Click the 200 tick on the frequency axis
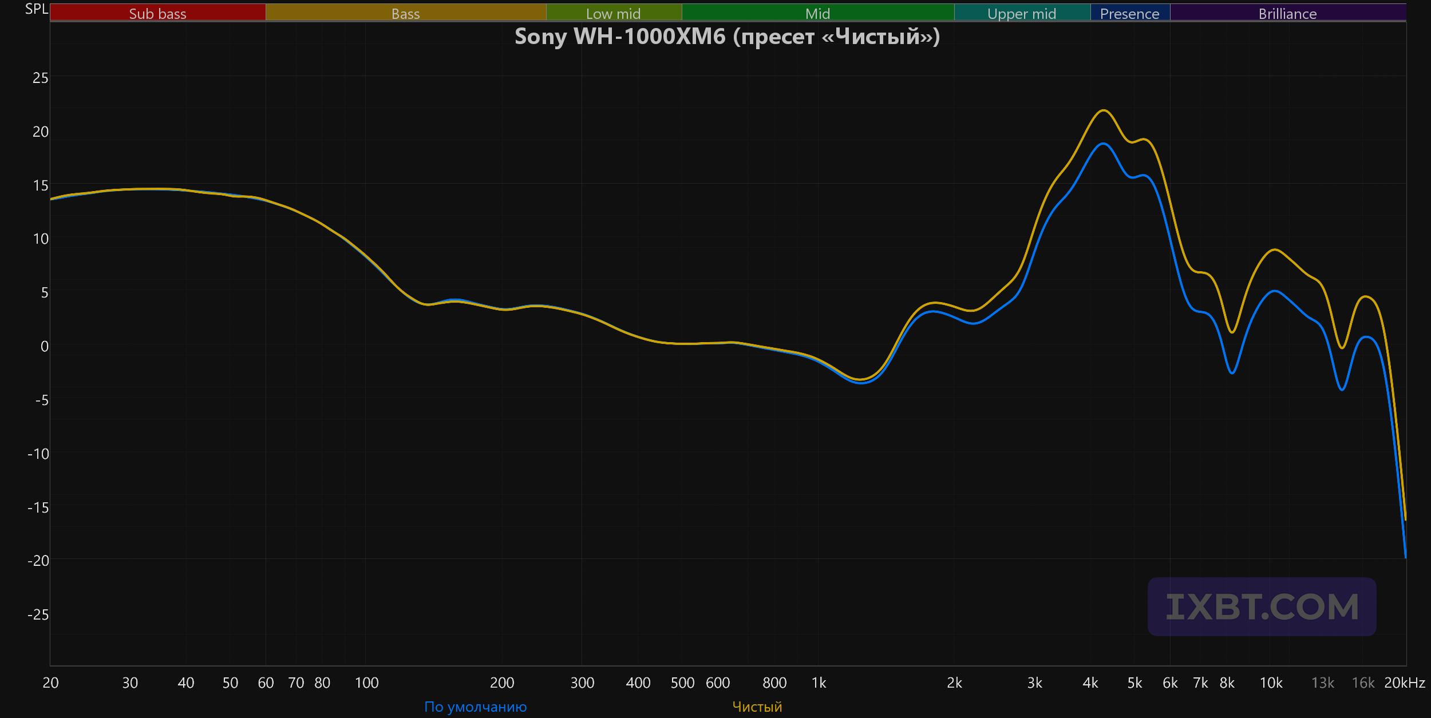 click(502, 683)
